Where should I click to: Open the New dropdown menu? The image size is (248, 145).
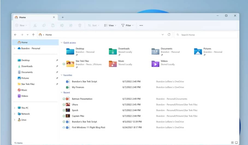click(21, 25)
